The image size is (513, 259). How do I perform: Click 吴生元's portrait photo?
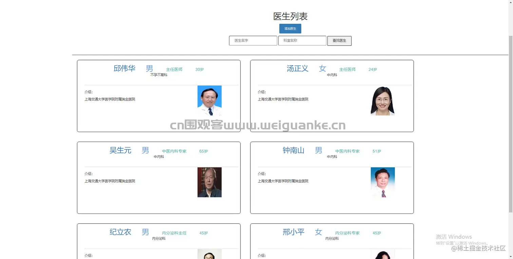coord(209,182)
